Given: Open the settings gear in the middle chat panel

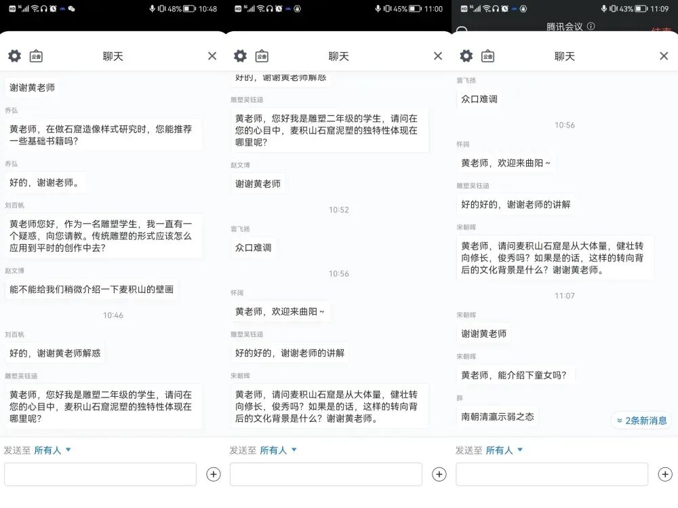Looking at the screenshot, I should 240,56.
